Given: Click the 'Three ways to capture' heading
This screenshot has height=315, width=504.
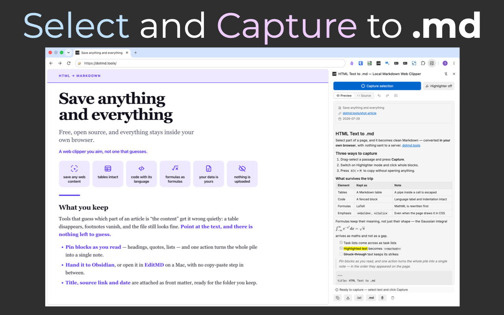Looking at the screenshot, I should tap(356, 153).
